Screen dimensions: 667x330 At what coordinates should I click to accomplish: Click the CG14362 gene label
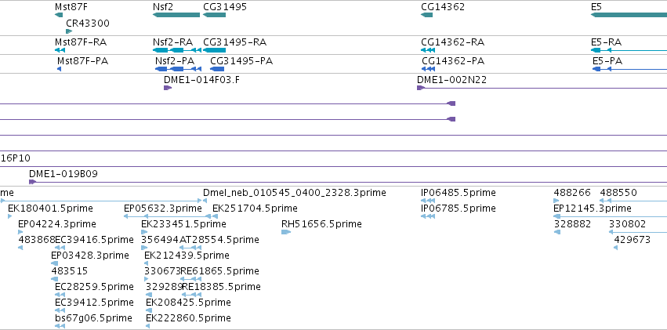443,7
